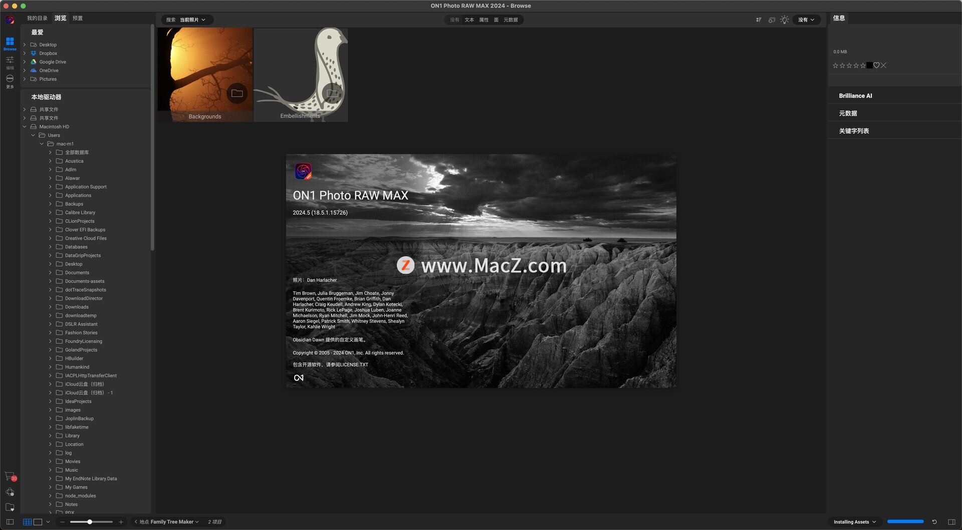Click the ON1 logo at splash bottom
This screenshot has width=962, height=530.
tap(299, 378)
